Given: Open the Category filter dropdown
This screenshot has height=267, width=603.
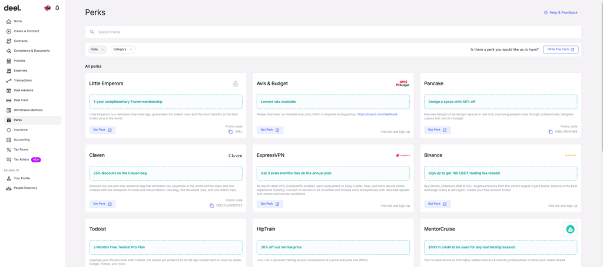Looking at the screenshot, I should click(123, 49).
